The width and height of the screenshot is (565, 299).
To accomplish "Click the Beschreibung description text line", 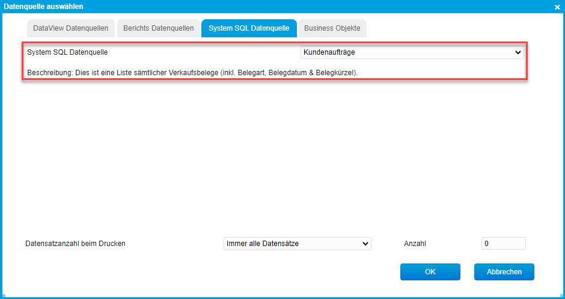I will point(192,73).
